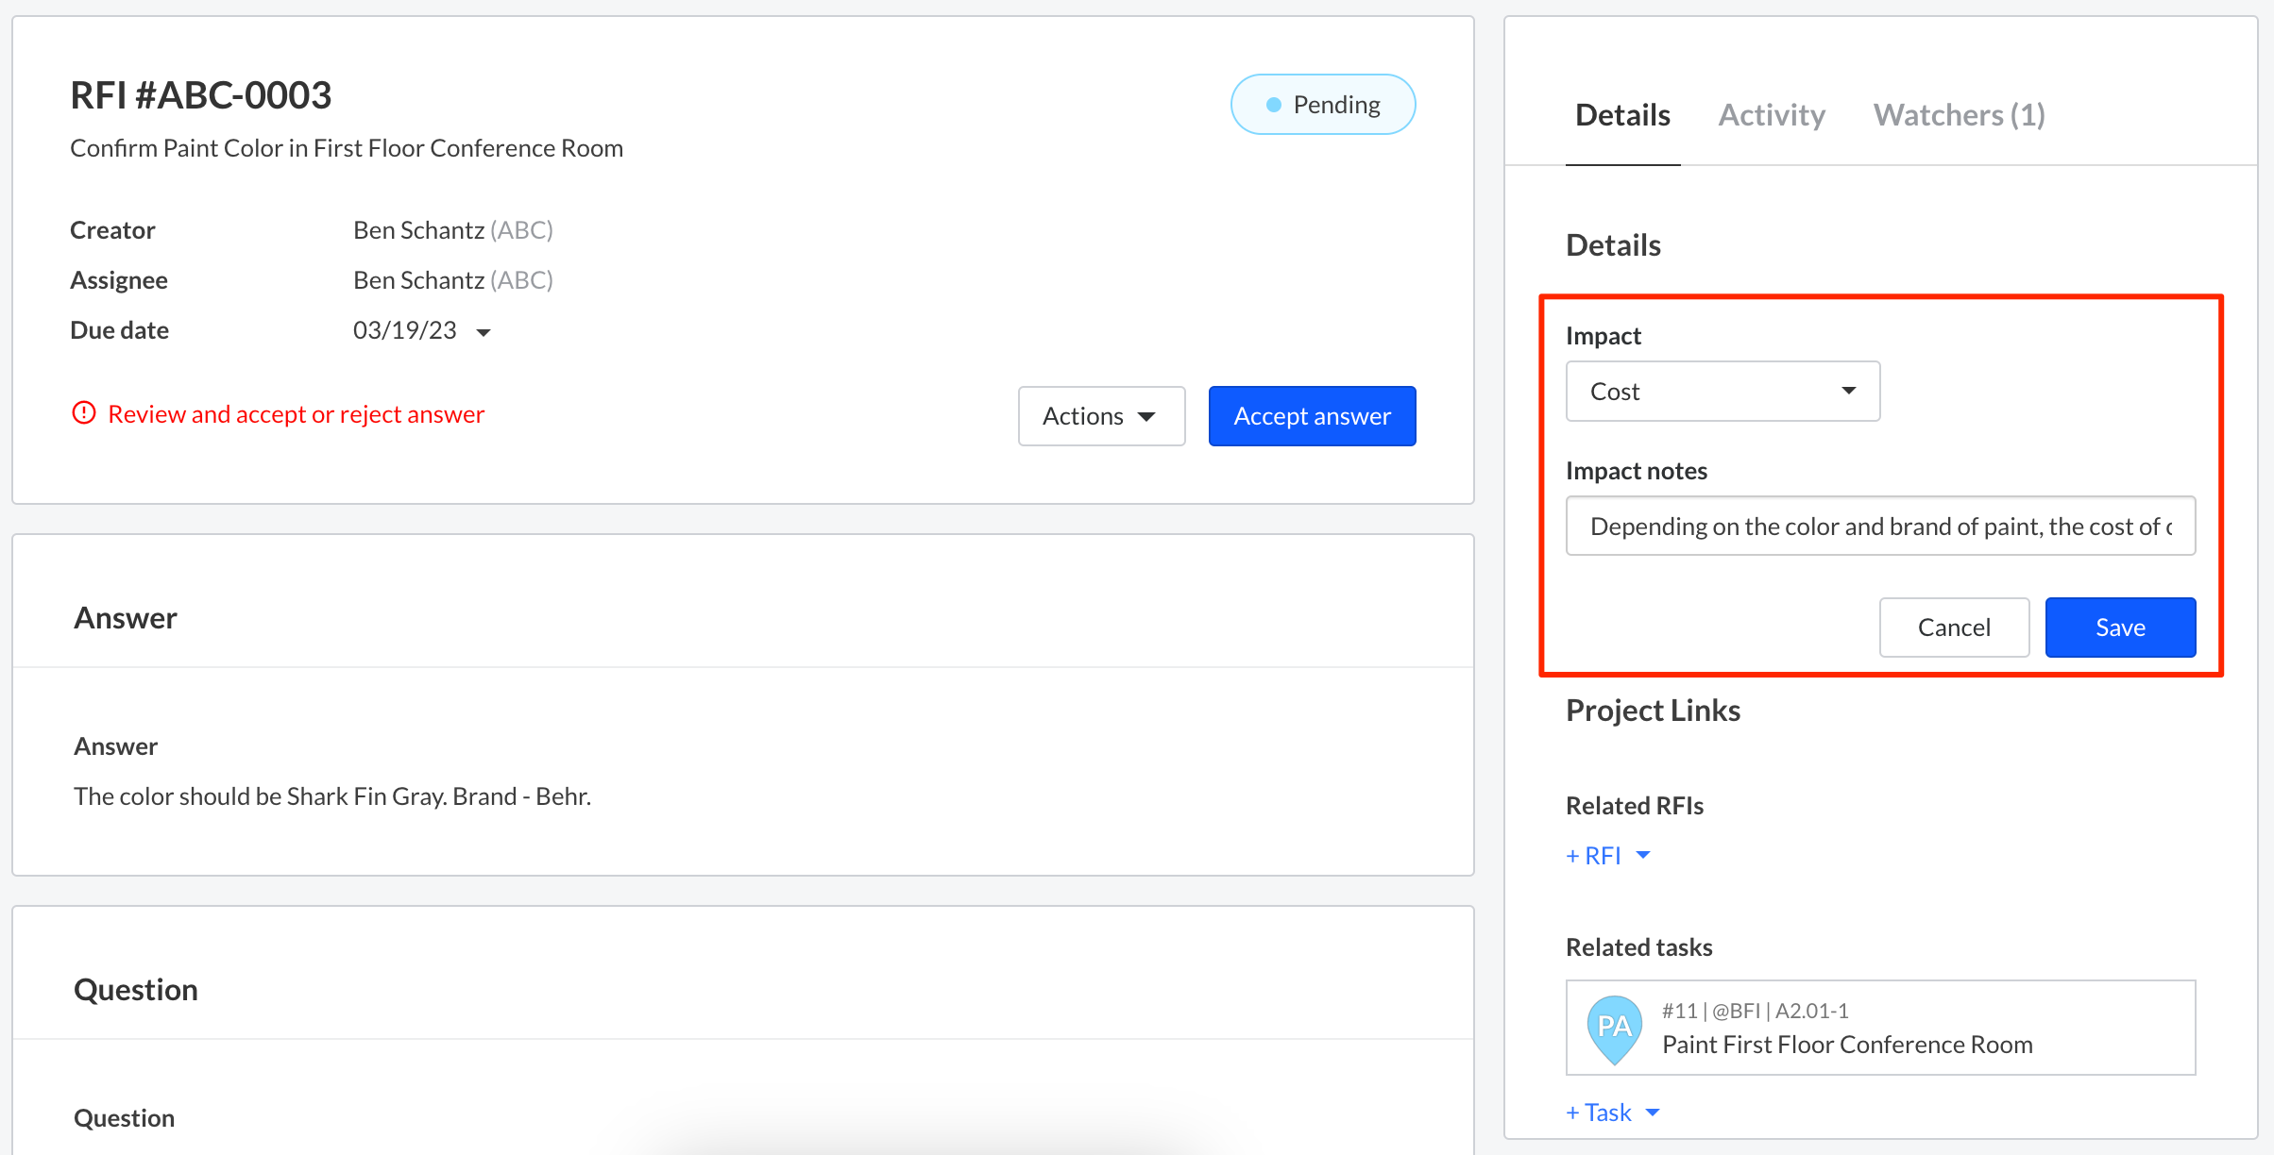Open the due date dropdown arrow
The height and width of the screenshot is (1155, 2274).
tap(484, 332)
